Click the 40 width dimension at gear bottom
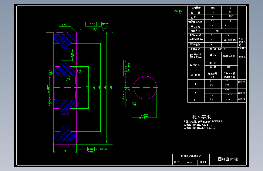 point(65,151)
